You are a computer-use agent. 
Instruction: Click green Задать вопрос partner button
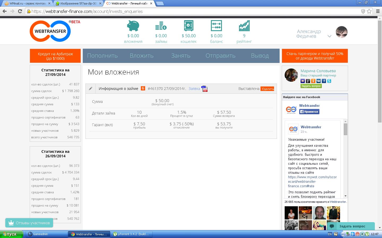[311, 86]
